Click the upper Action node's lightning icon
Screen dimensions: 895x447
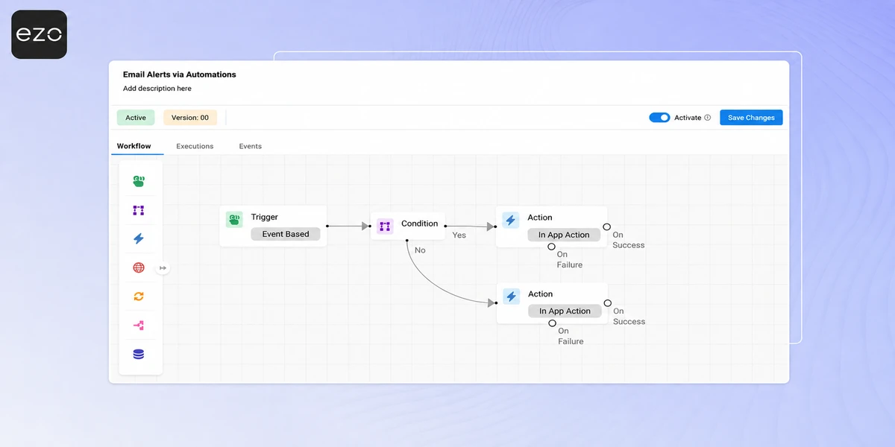(511, 220)
